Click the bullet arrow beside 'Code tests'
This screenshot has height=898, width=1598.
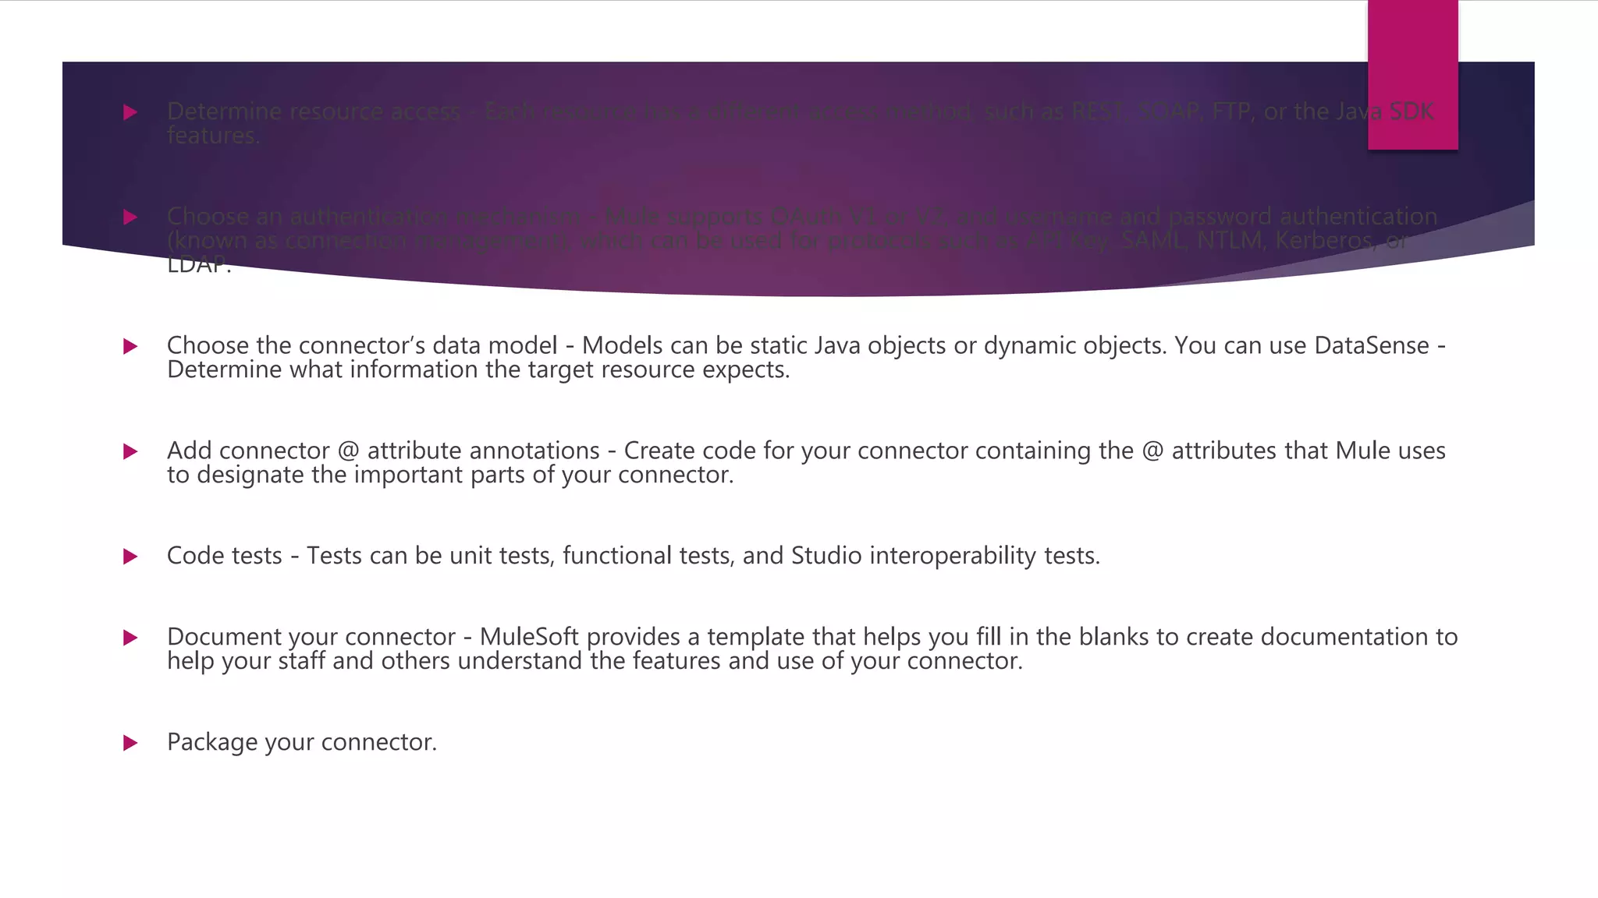click(130, 557)
